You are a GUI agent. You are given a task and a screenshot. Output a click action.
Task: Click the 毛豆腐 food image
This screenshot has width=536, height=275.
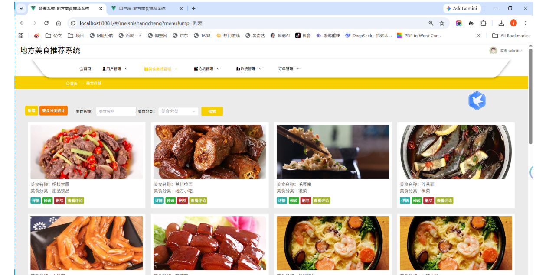333,152
